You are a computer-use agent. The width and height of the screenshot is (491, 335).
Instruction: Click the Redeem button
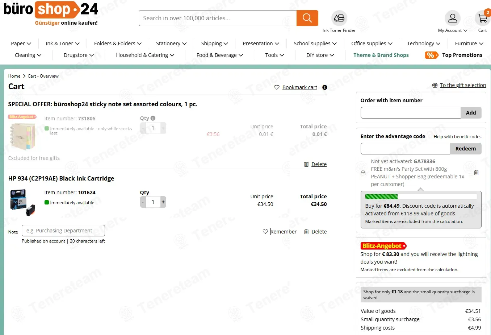click(x=466, y=149)
